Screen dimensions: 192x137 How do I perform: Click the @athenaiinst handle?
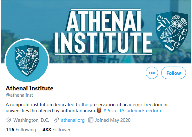click(x=19, y=95)
